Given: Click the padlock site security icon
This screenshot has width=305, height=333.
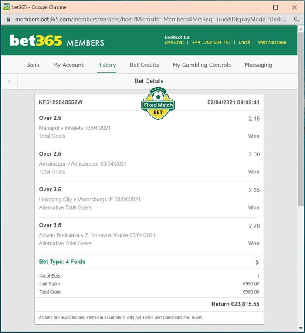Looking at the screenshot, I should click(x=8, y=19).
